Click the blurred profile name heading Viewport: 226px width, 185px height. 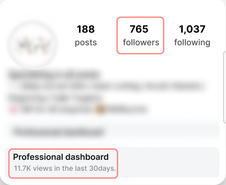point(54,75)
